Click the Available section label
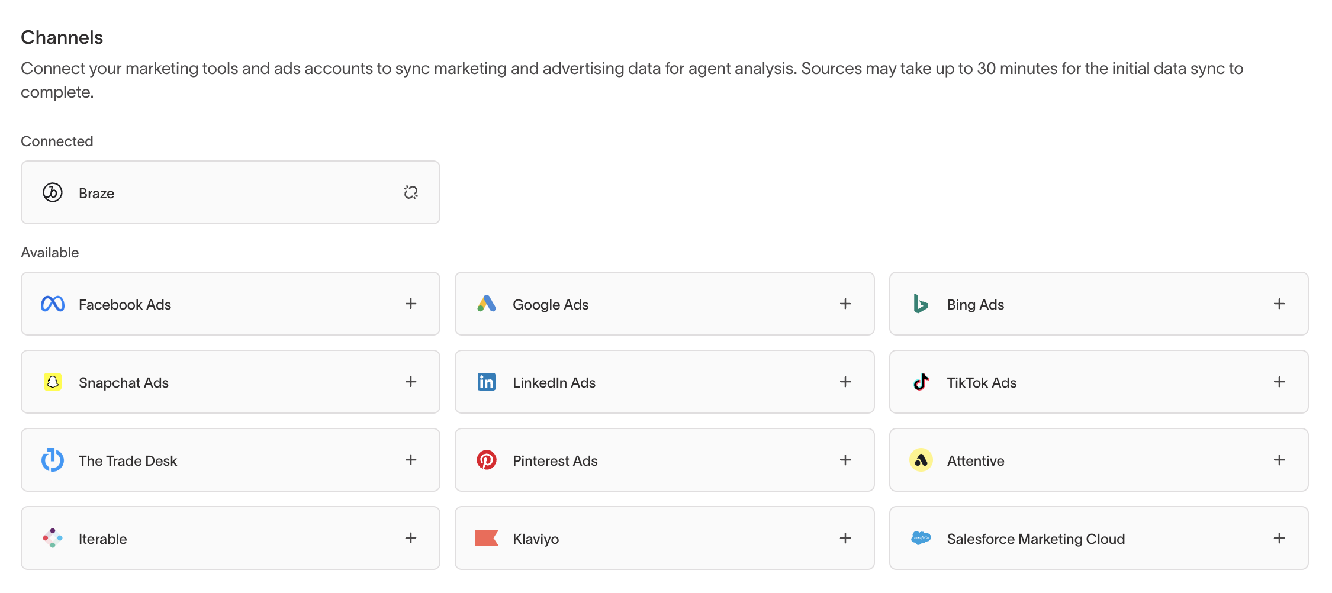1332x593 pixels. [x=50, y=253]
